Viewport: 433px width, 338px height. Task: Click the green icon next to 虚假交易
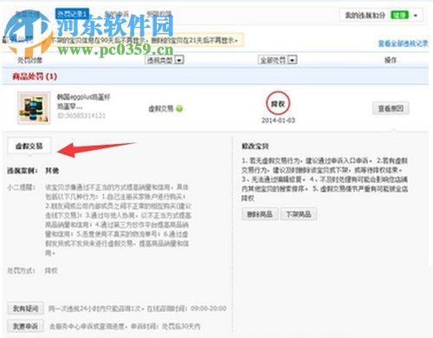tap(179, 109)
